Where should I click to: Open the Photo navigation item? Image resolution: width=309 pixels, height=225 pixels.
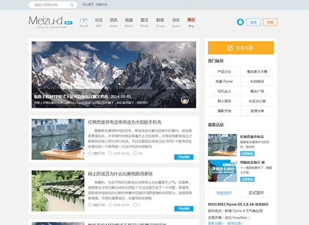(x=145, y=23)
